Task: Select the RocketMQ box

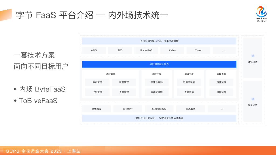Action: point(146,50)
